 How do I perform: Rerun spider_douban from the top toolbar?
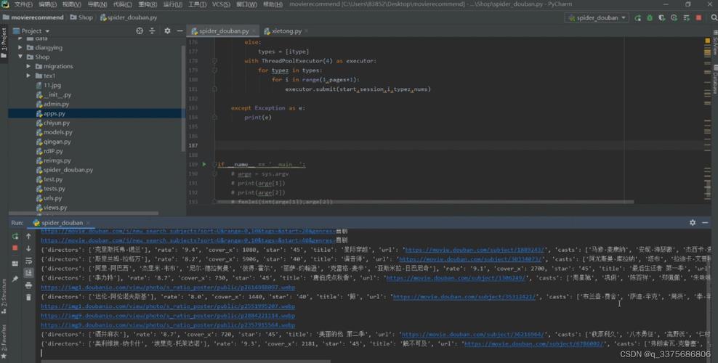pyautogui.click(x=638, y=17)
